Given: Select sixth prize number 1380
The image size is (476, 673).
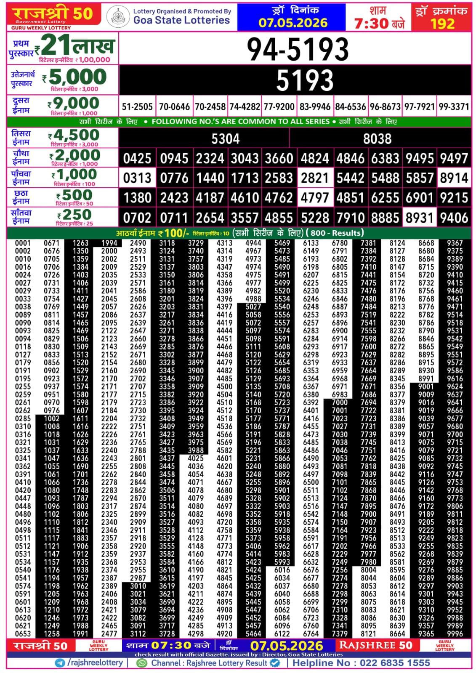Looking at the screenshot, I should pos(137,198).
